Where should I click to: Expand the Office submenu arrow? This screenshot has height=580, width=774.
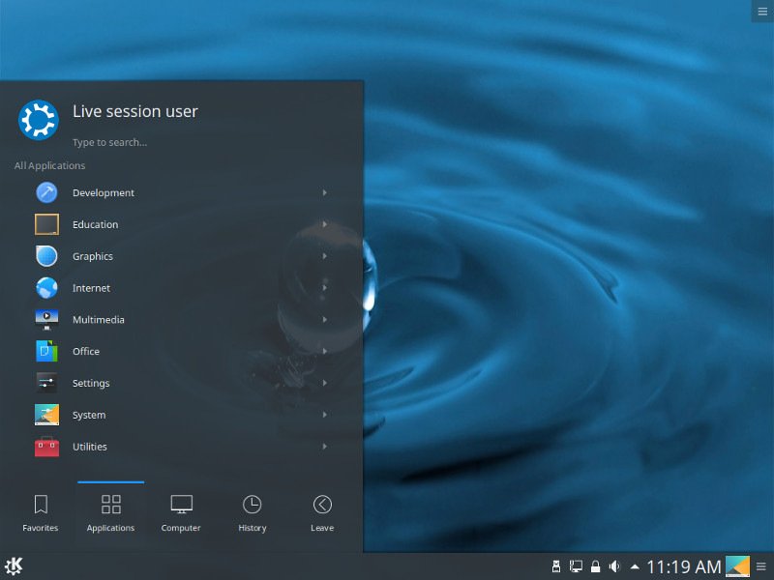(x=324, y=351)
